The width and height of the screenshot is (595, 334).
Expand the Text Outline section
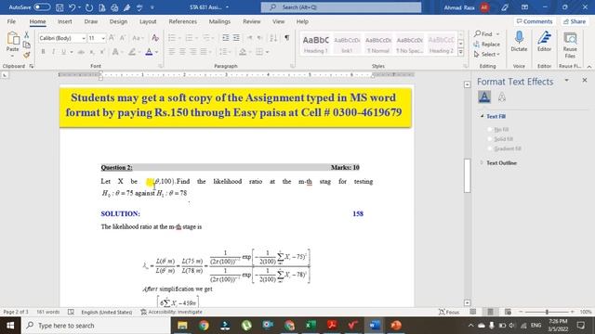(x=482, y=163)
